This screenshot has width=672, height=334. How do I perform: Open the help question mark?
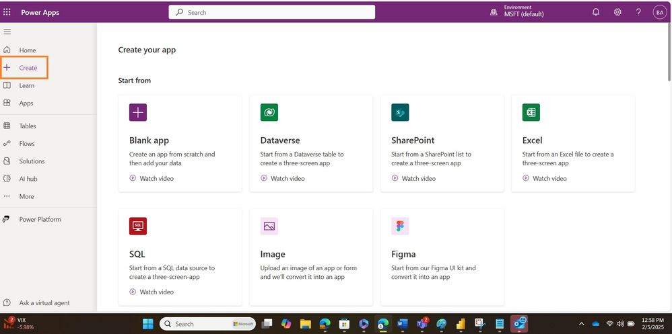click(638, 12)
